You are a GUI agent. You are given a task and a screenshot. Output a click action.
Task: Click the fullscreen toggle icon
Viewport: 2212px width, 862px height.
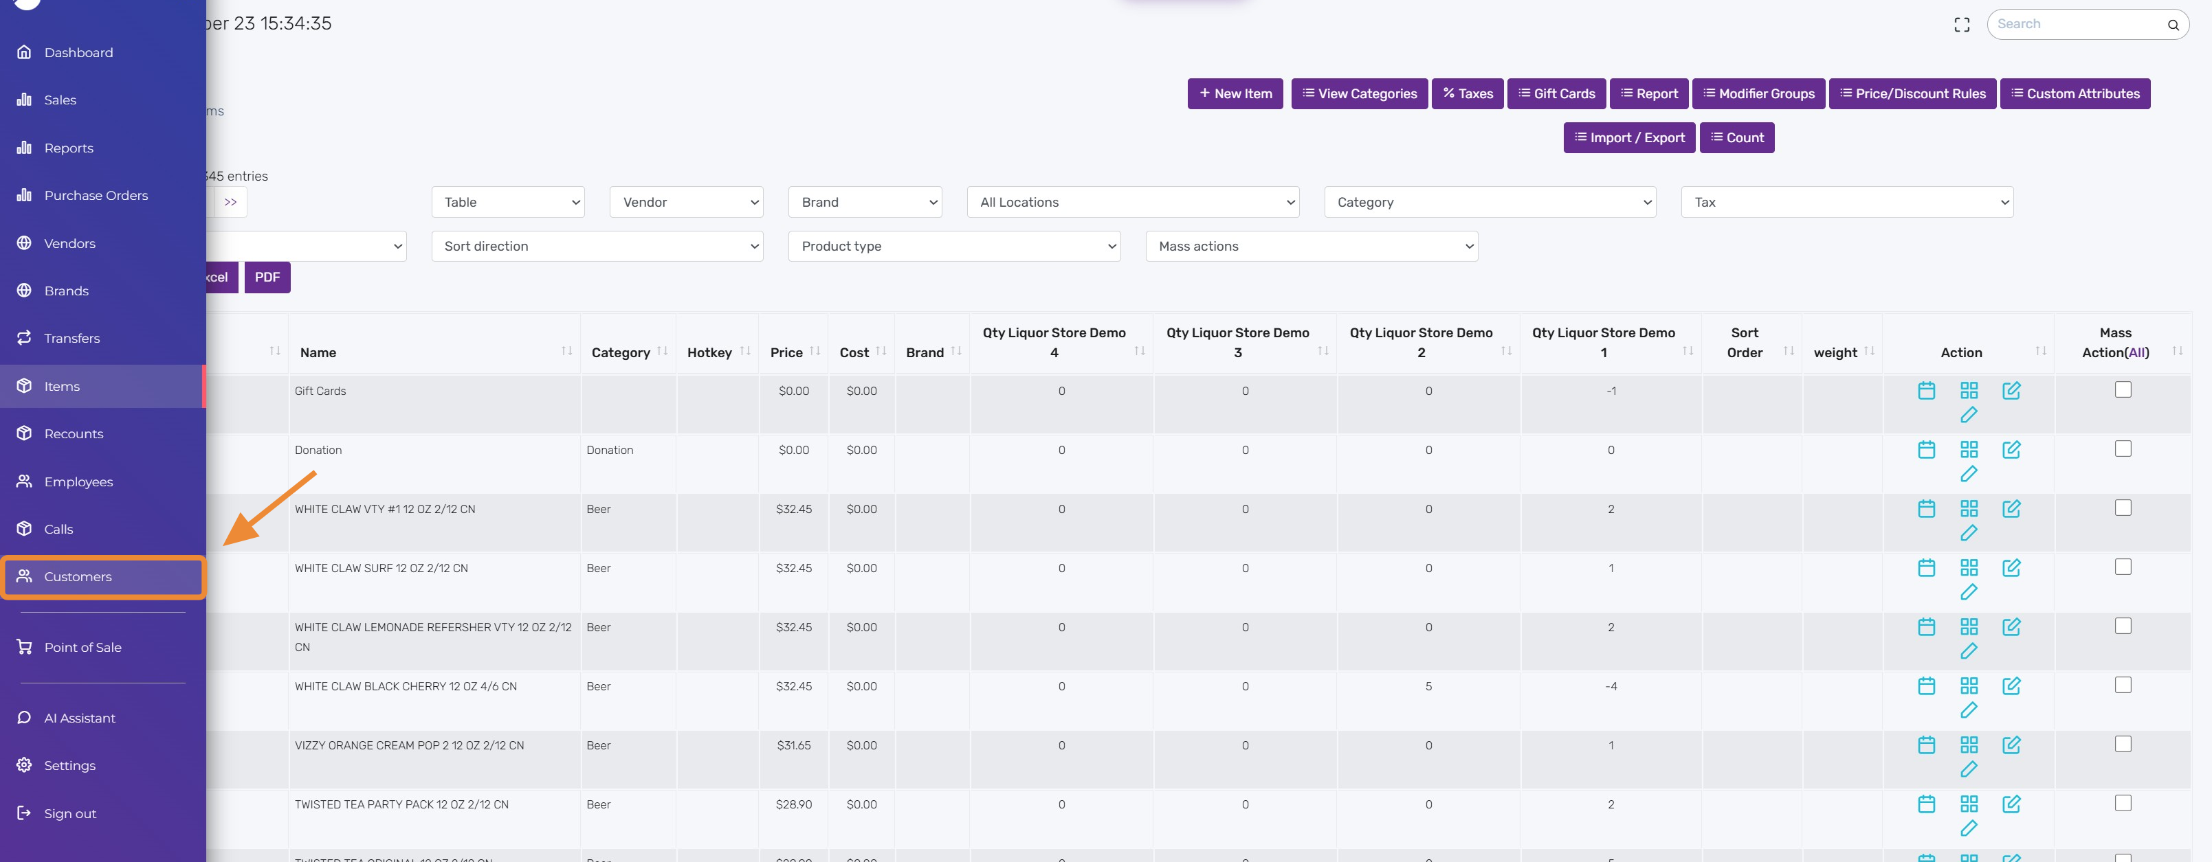[x=1961, y=25]
